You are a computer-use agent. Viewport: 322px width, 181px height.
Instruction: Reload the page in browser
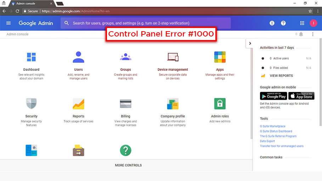coord(17,11)
